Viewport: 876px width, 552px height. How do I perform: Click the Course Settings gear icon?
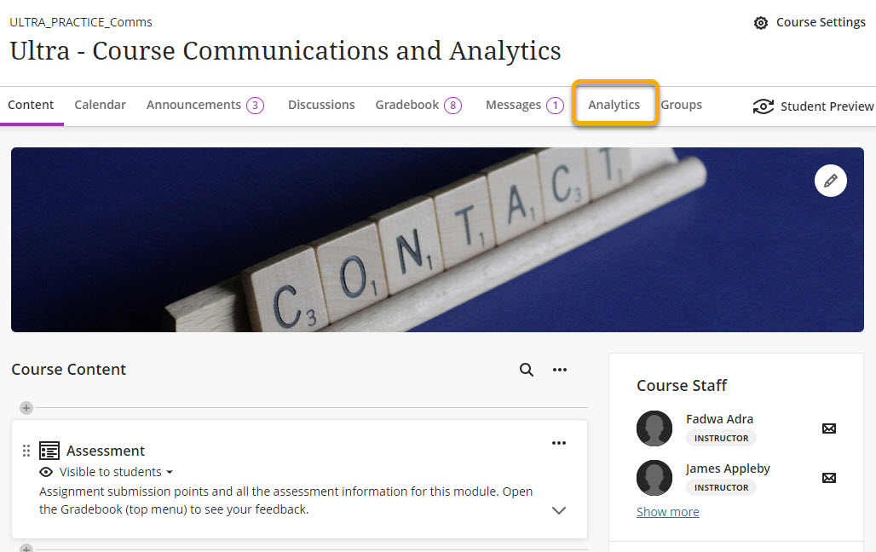point(761,23)
